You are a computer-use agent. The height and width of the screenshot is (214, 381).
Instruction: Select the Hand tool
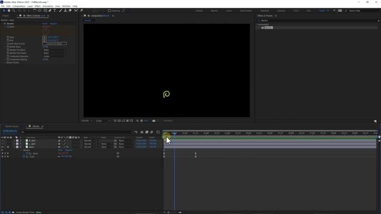(x=9, y=11)
